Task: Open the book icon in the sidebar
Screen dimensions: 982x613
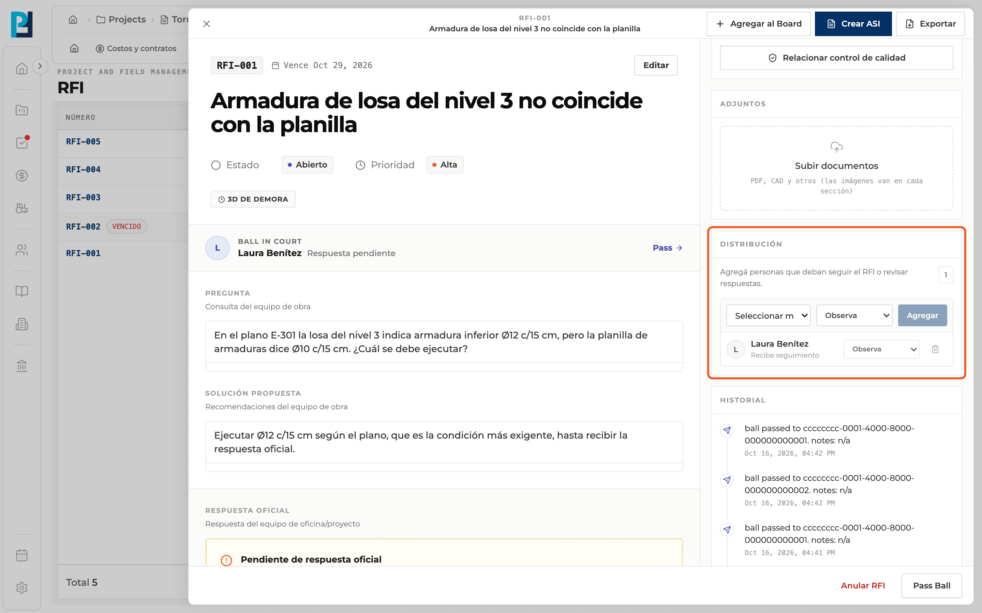Action: tap(22, 291)
